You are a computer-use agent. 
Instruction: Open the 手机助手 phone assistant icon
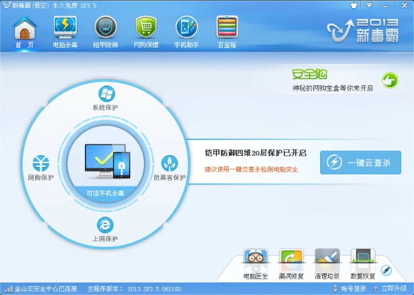click(187, 28)
